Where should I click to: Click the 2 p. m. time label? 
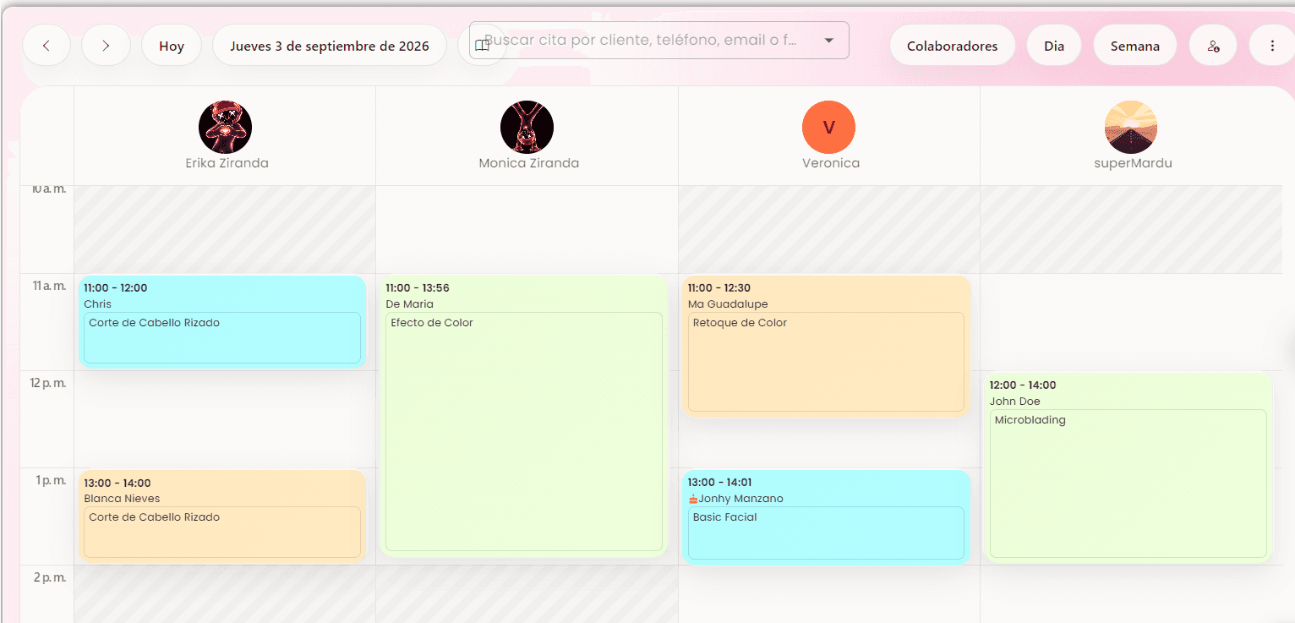(x=50, y=577)
